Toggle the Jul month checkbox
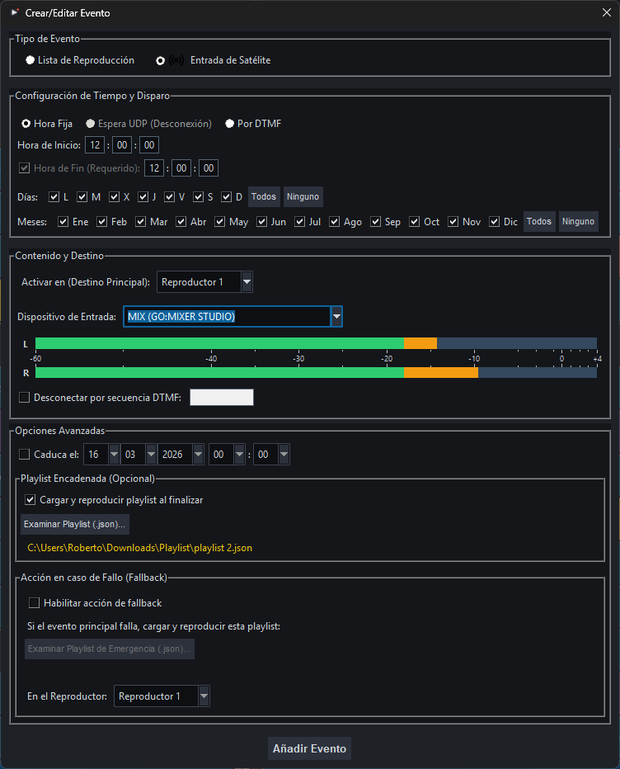Screen dimensions: 620x769 pyautogui.click(x=299, y=222)
